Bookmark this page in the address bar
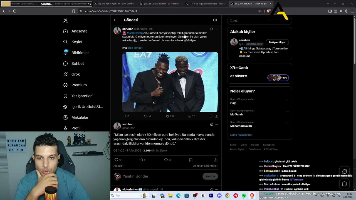This screenshot has height=200, width=356. (73, 11)
